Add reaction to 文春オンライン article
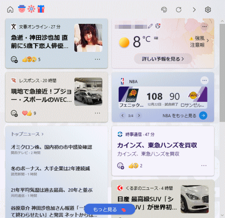225x218 pixels. point(14,59)
